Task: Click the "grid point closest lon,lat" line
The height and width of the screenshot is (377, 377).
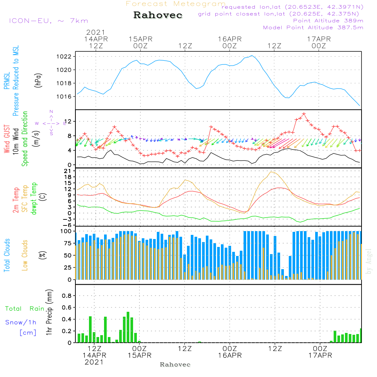Action: tap(279, 14)
